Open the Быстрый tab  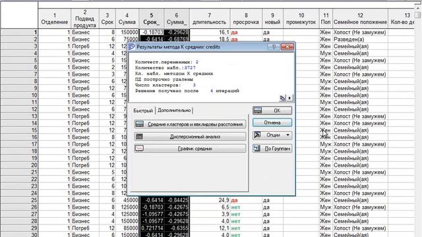click(143, 111)
